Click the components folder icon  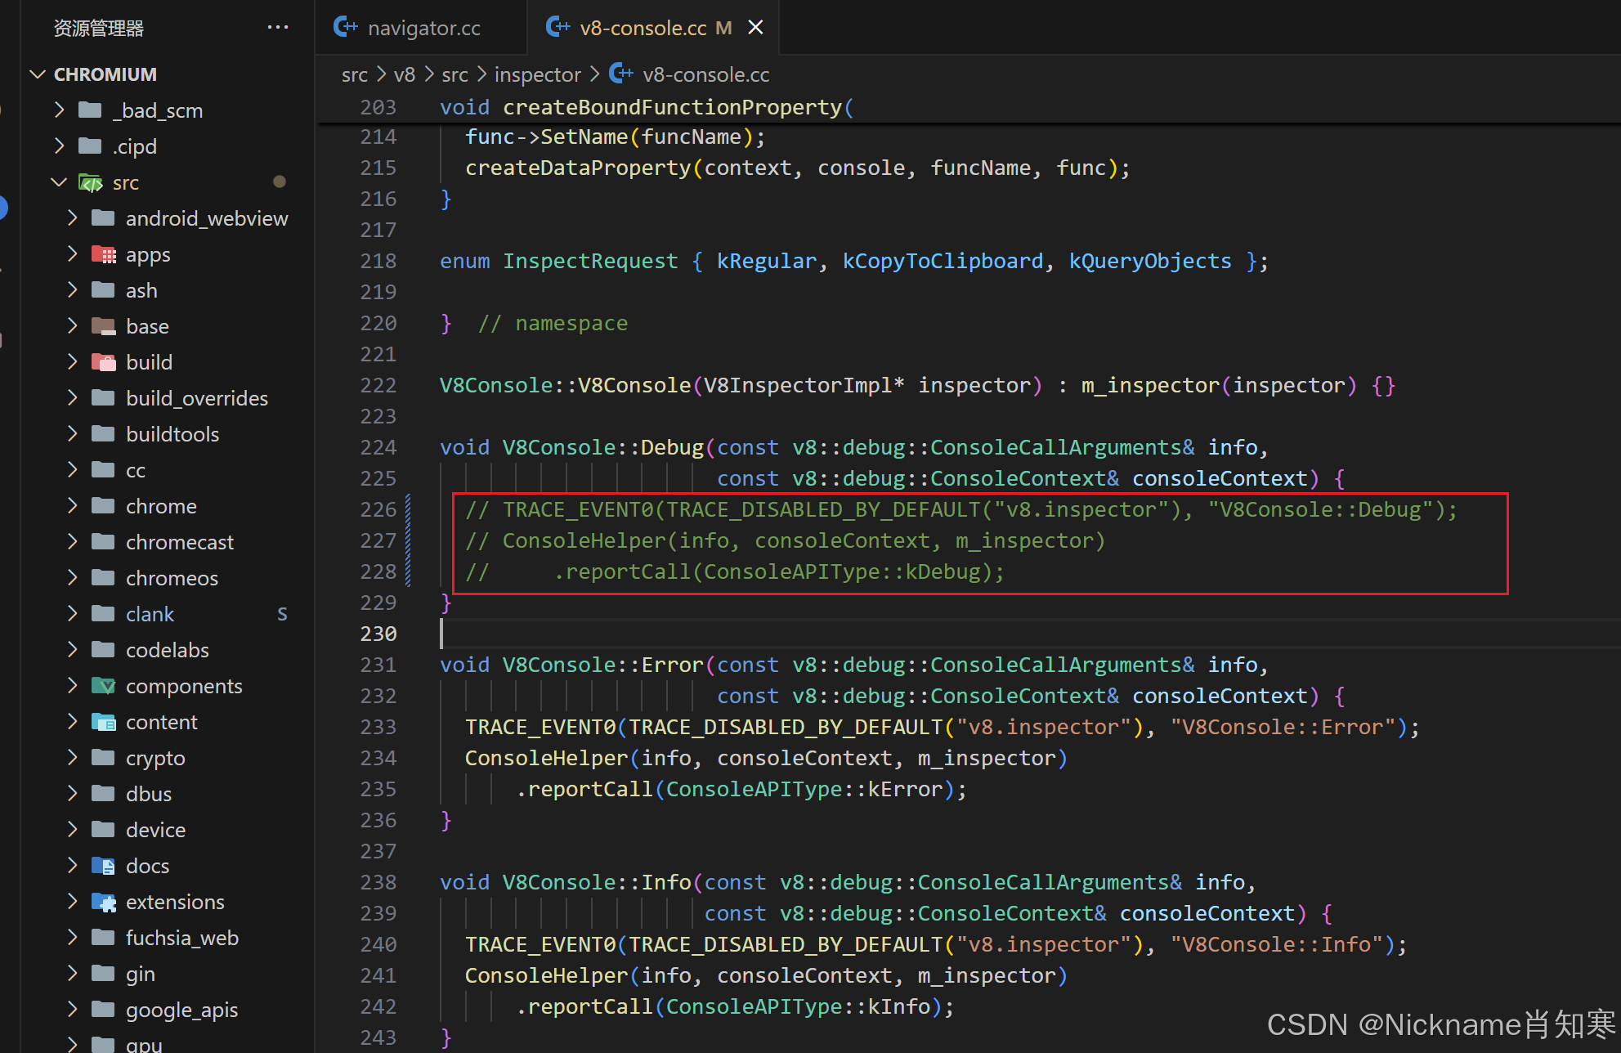[104, 686]
